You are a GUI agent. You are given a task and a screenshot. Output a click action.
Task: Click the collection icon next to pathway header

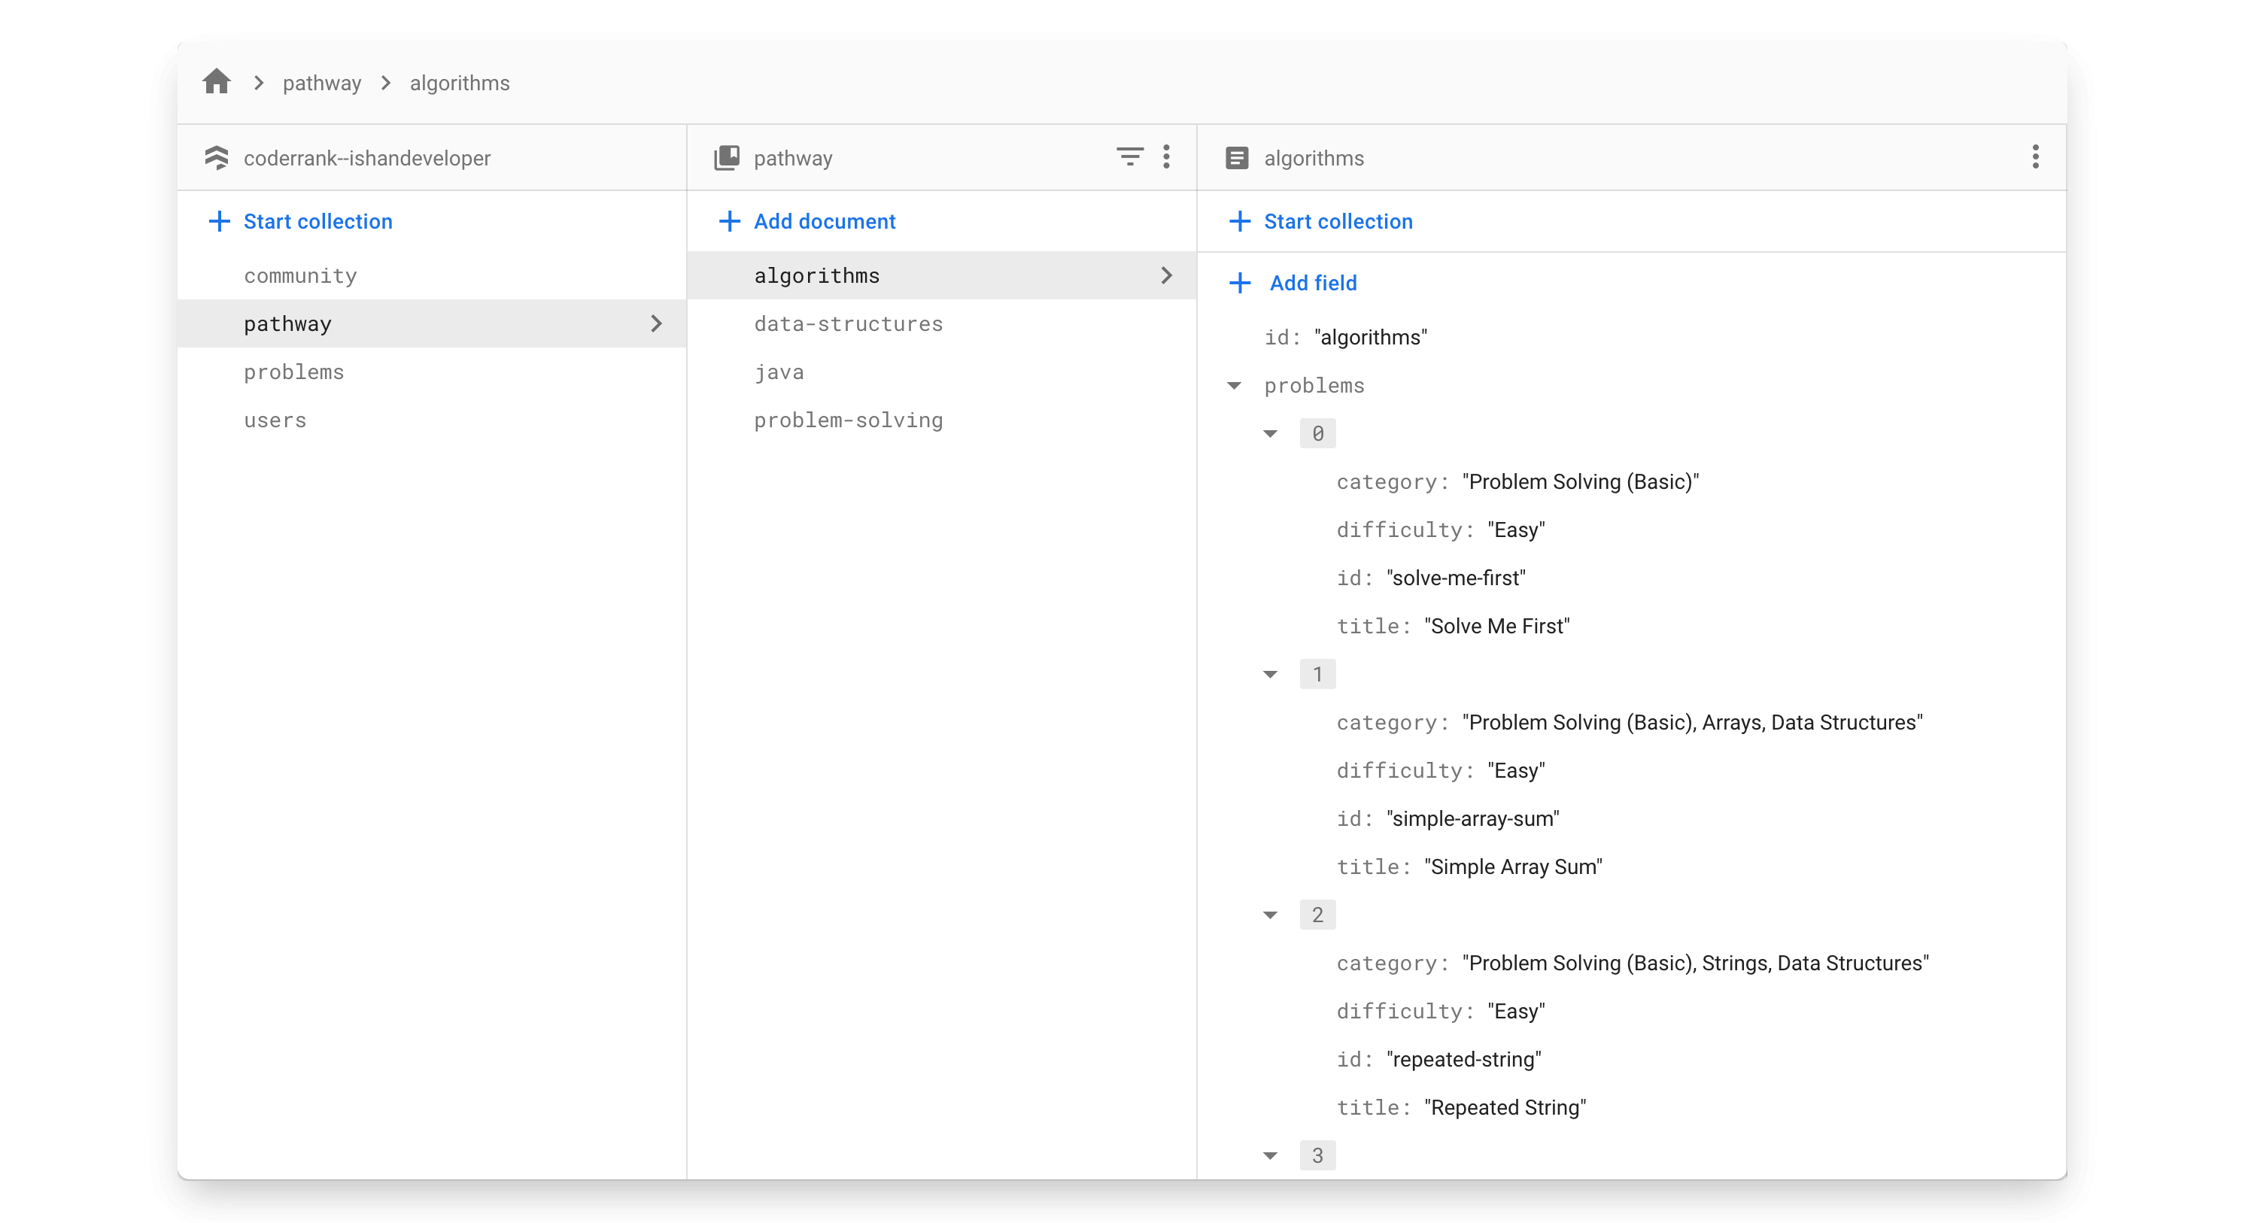click(x=727, y=158)
